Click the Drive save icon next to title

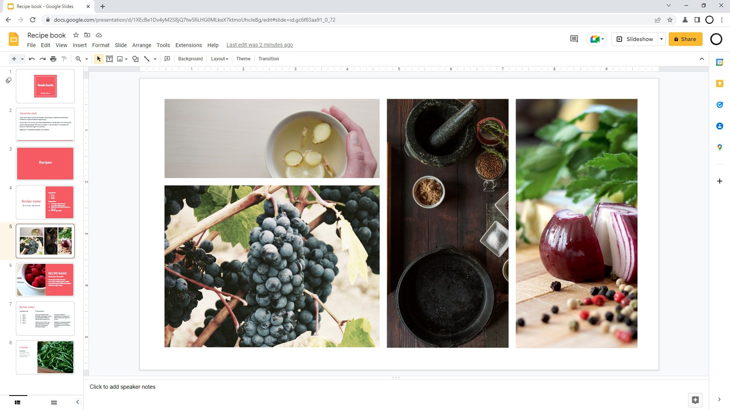click(99, 35)
